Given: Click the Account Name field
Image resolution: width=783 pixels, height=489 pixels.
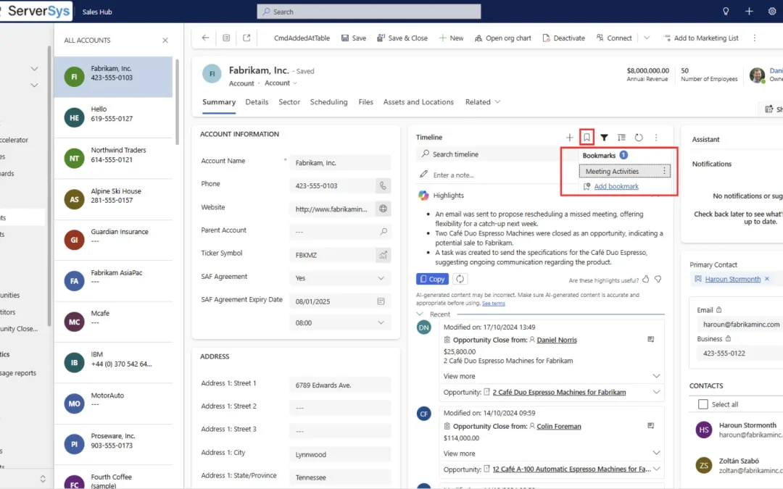Looking at the screenshot, I should pos(339,163).
